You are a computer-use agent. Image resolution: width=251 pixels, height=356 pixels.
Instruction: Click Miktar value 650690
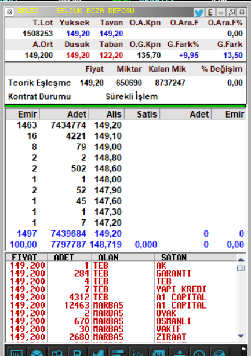(x=129, y=83)
